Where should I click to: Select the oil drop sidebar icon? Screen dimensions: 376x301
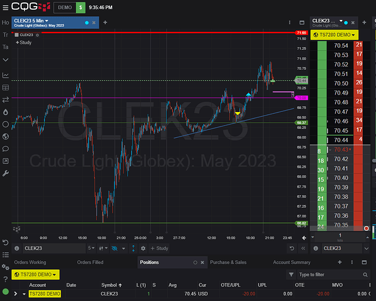(x=5, y=112)
